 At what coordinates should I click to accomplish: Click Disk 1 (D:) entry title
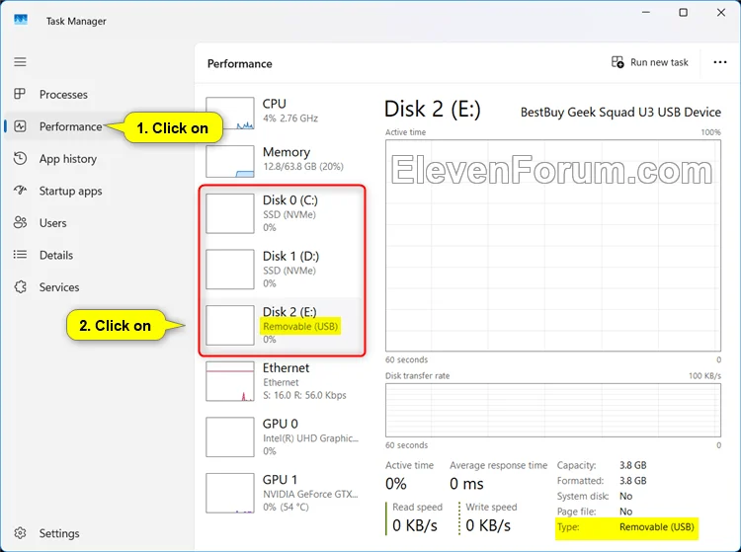click(x=290, y=256)
